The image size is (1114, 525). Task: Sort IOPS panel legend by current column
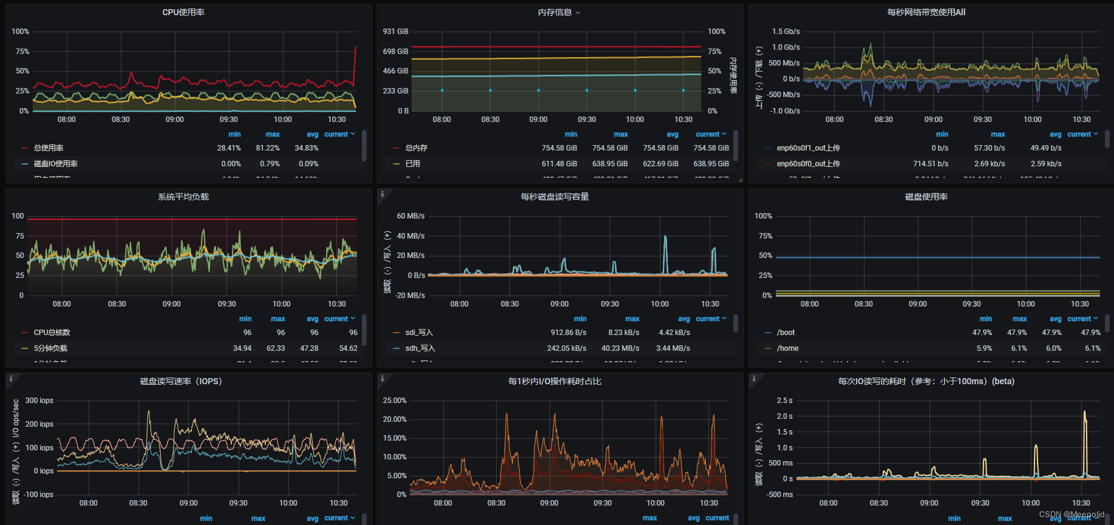click(x=339, y=518)
